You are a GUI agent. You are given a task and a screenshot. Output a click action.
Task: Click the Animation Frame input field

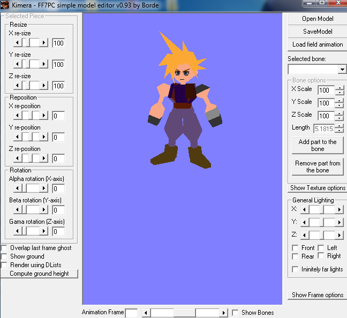point(131,313)
